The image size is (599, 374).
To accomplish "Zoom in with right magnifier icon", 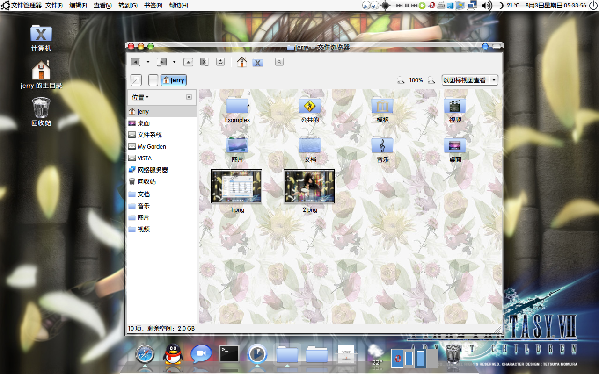I will (x=431, y=80).
